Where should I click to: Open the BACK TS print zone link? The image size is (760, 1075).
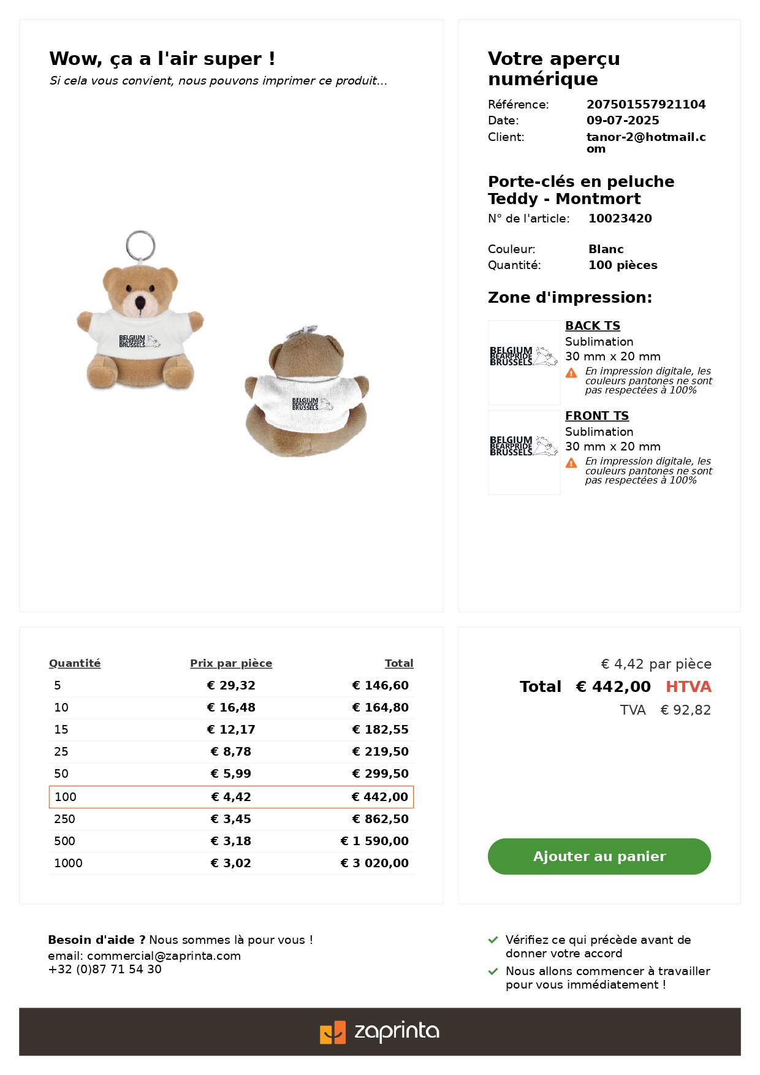(593, 325)
